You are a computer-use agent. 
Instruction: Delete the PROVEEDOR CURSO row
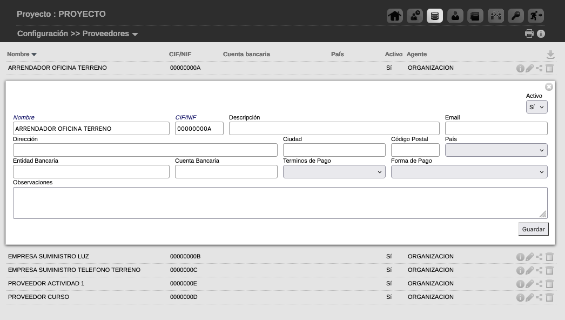pos(550,297)
